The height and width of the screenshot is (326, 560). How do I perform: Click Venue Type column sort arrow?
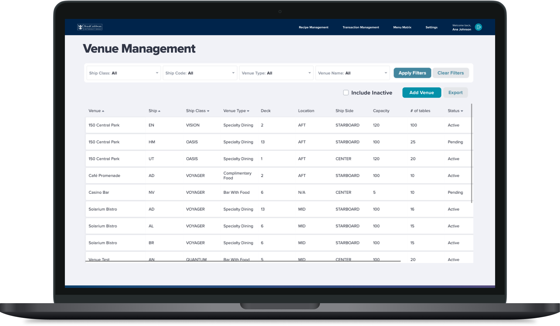coord(248,111)
